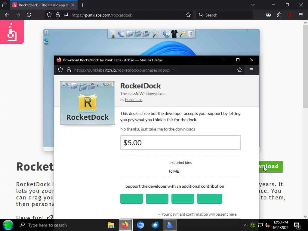Open File Explorer from the taskbar
The width and height of the screenshot is (308, 231).
(x=111, y=225)
